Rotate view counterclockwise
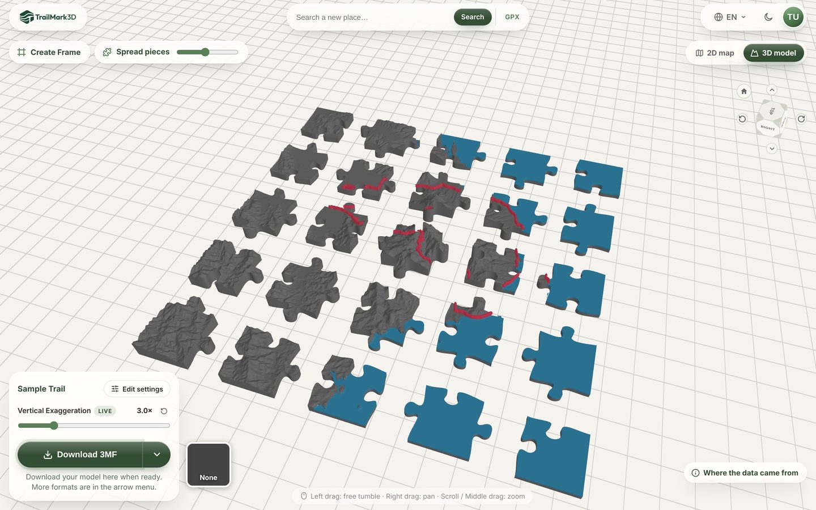This screenshot has width=816, height=510. (x=742, y=119)
